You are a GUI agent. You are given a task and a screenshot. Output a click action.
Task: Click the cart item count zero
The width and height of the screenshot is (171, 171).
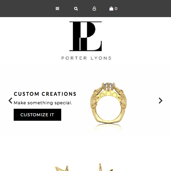click(116, 9)
